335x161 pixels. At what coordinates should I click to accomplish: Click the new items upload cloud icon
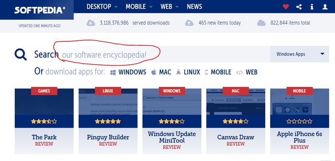click(x=189, y=23)
